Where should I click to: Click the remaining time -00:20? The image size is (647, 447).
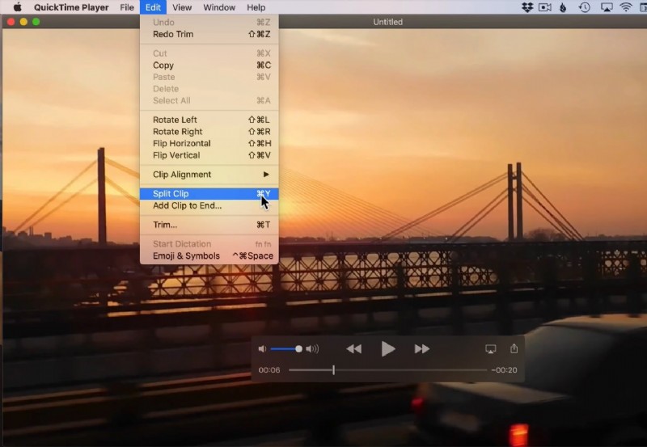[504, 370]
